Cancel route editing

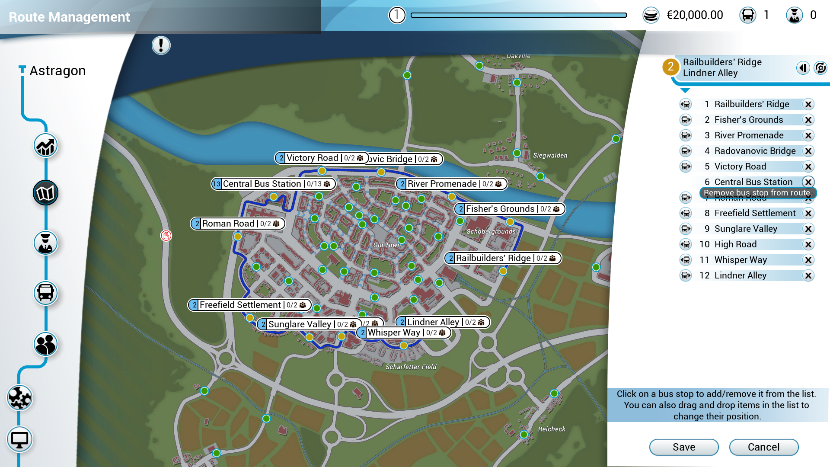763,447
